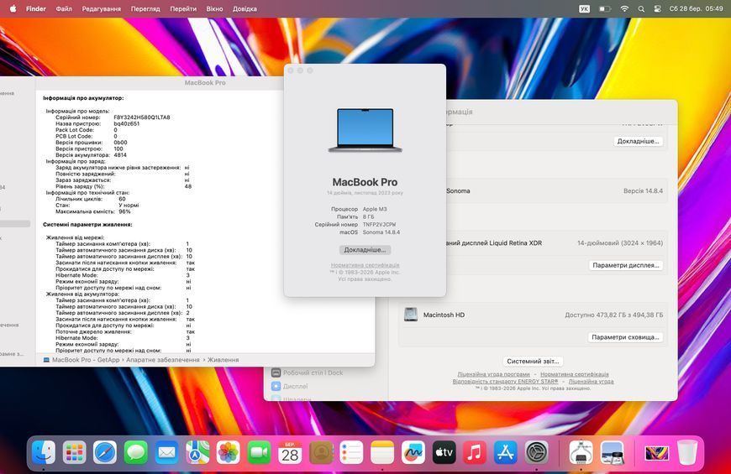This screenshot has width=731, height=474.
Task: Open the Перегляд menu
Action: pyautogui.click(x=145, y=8)
